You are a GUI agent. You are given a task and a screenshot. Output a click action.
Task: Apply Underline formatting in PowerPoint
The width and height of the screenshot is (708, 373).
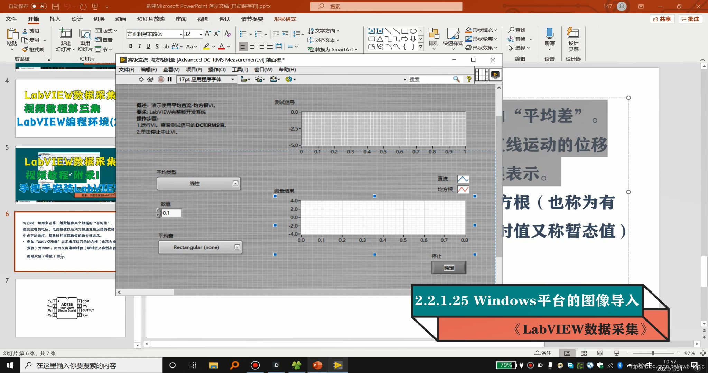(148, 46)
